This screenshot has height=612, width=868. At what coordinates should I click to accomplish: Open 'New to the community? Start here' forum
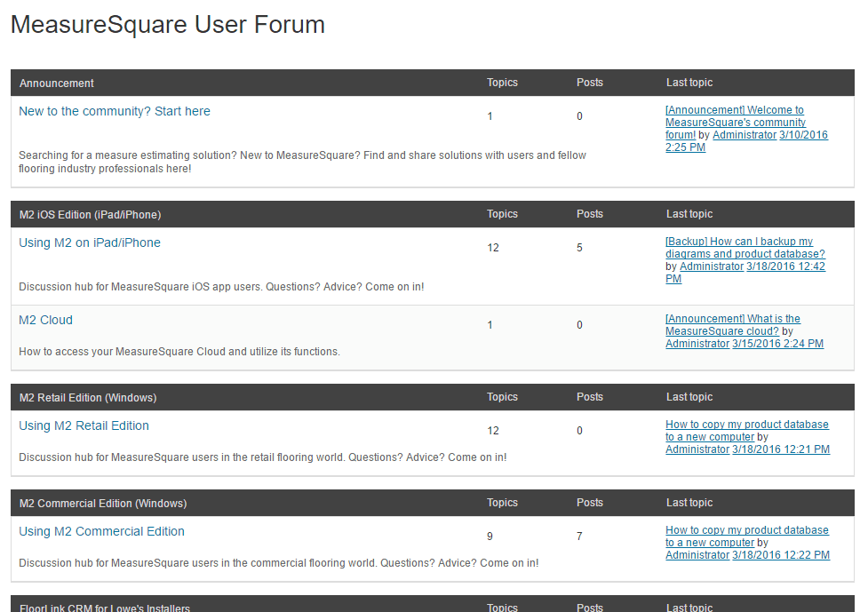(115, 111)
